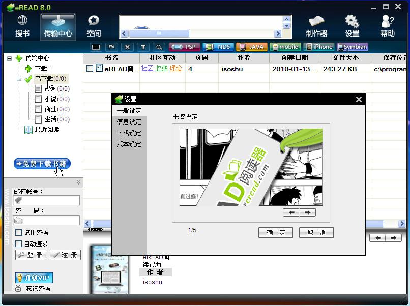Click banner horizontal scroll right arrow

click(278, 33)
